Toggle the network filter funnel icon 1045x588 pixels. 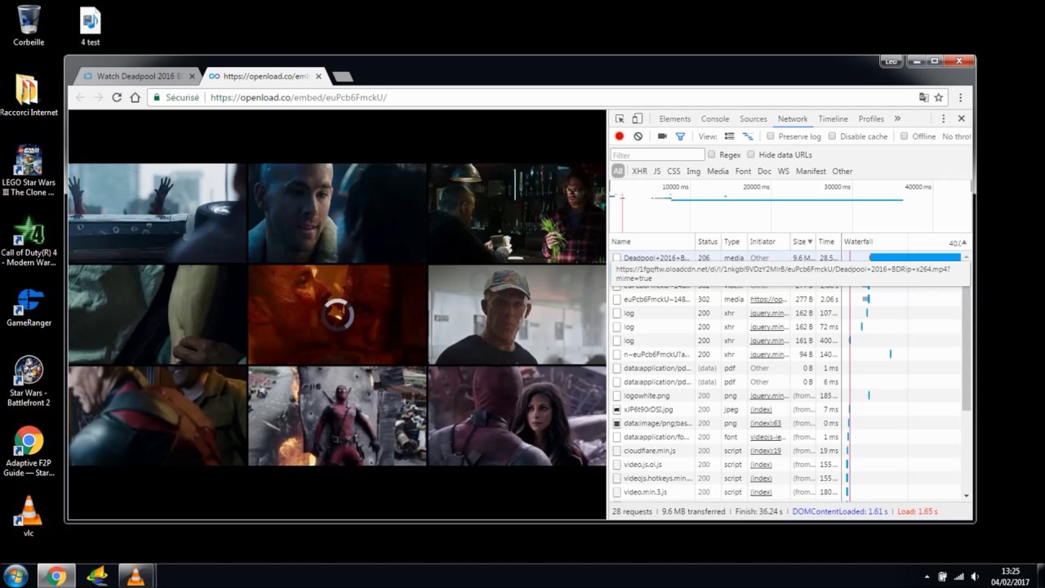click(x=680, y=136)
